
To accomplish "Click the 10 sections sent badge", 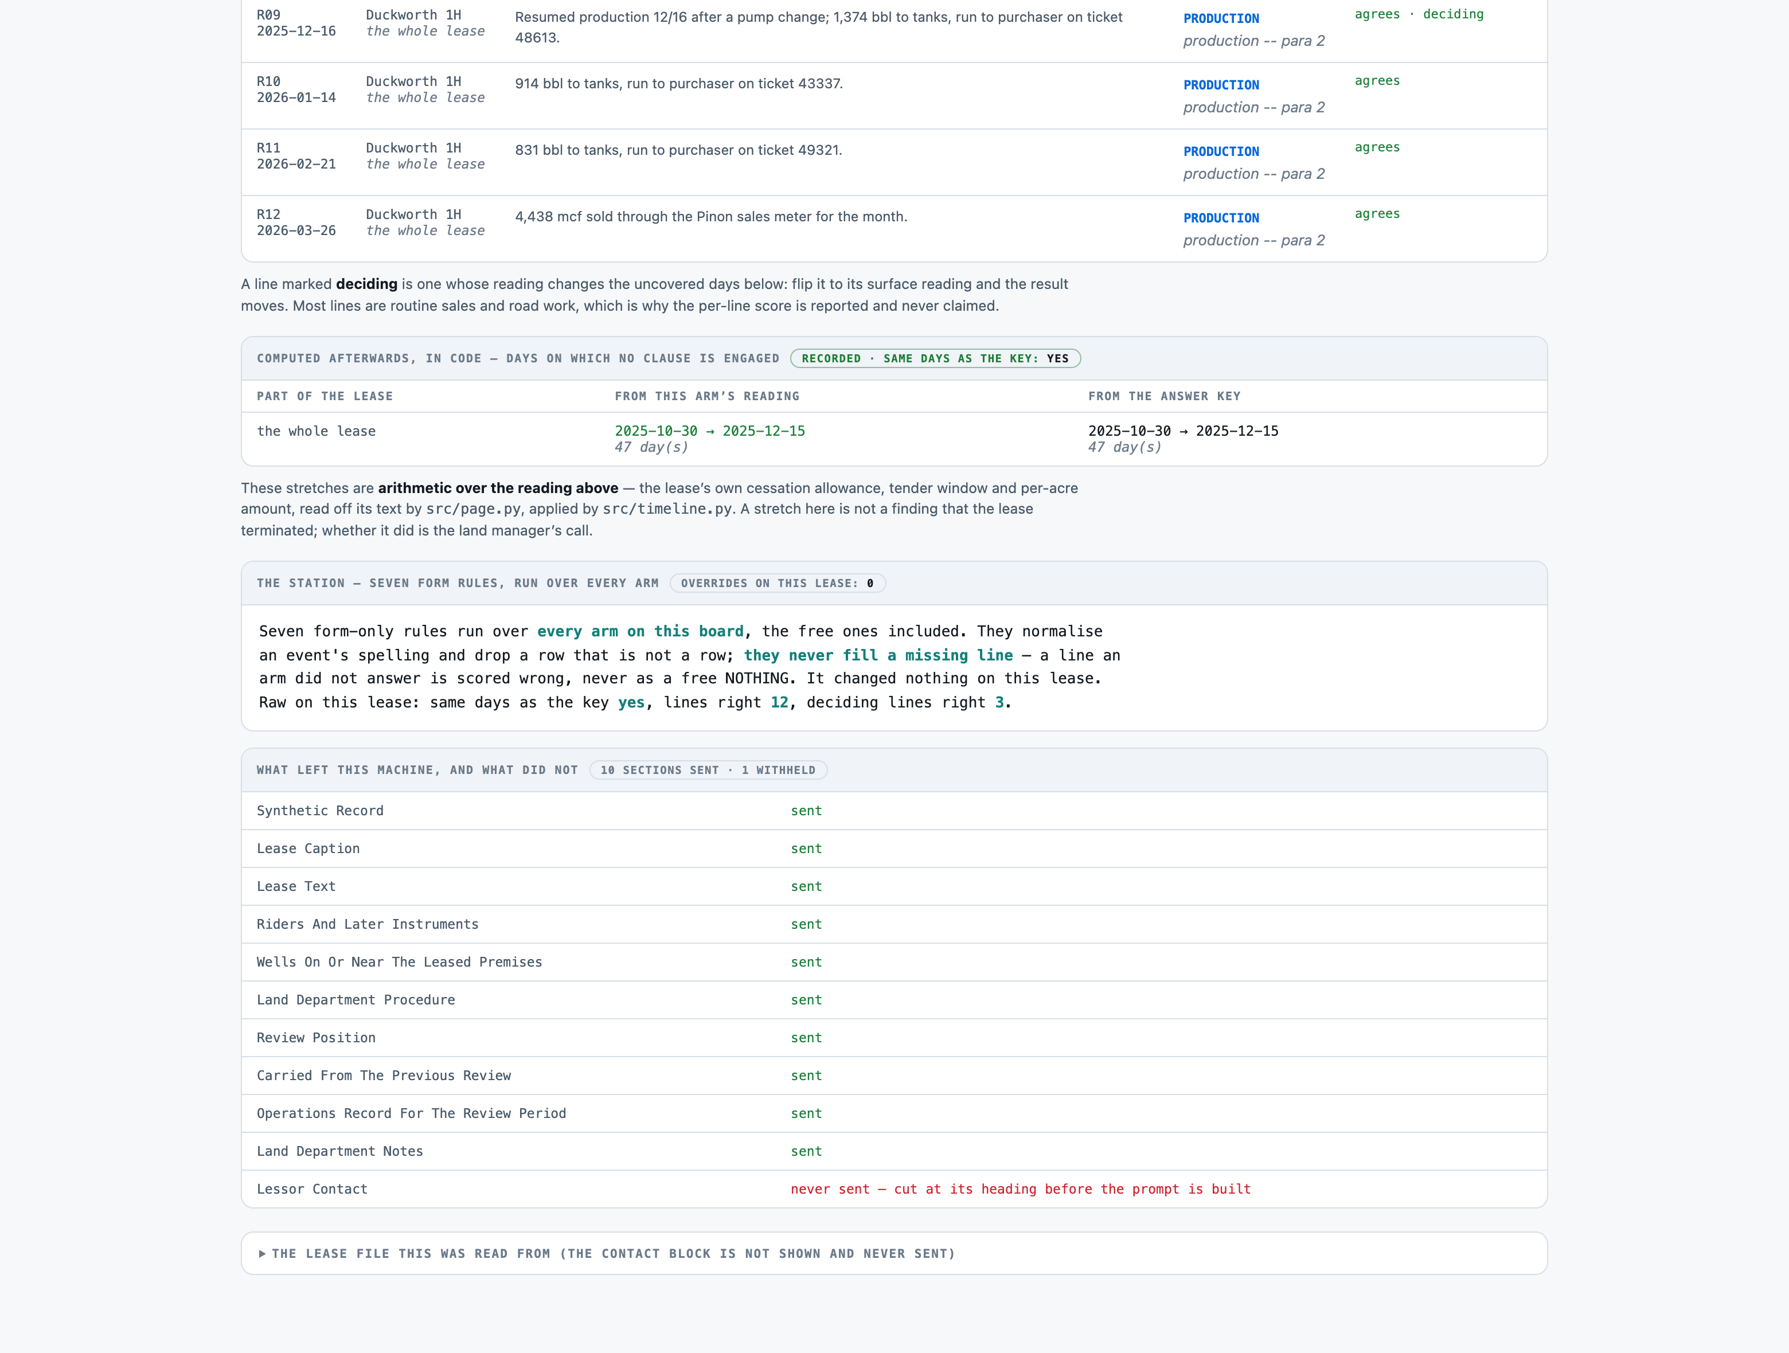I will pyautogui.click(x=708, y=770).
